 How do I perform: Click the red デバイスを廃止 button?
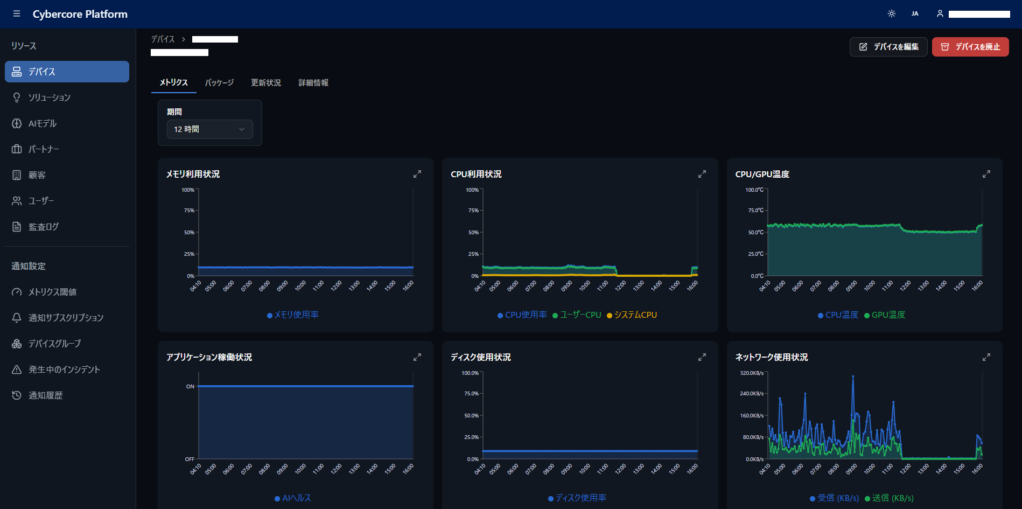click(x=970, y=47)
